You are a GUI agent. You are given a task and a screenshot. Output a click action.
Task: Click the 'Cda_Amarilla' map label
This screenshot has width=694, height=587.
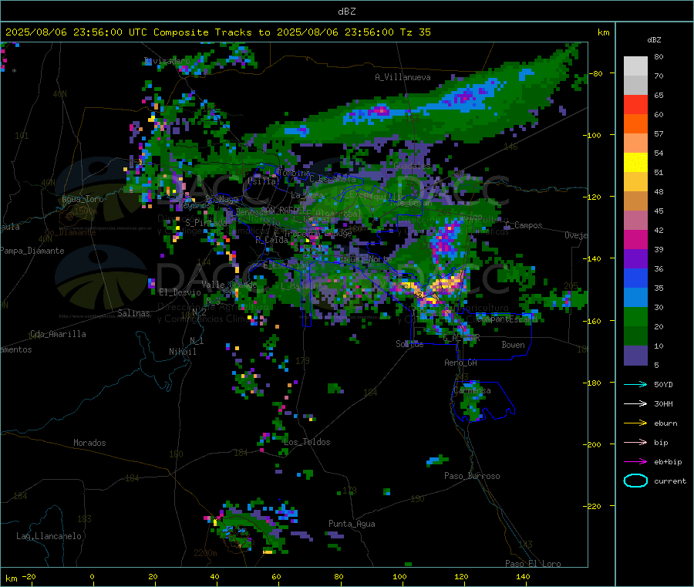(x=58, y=334)
